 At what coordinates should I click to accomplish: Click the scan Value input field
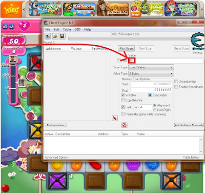(166, 61)
